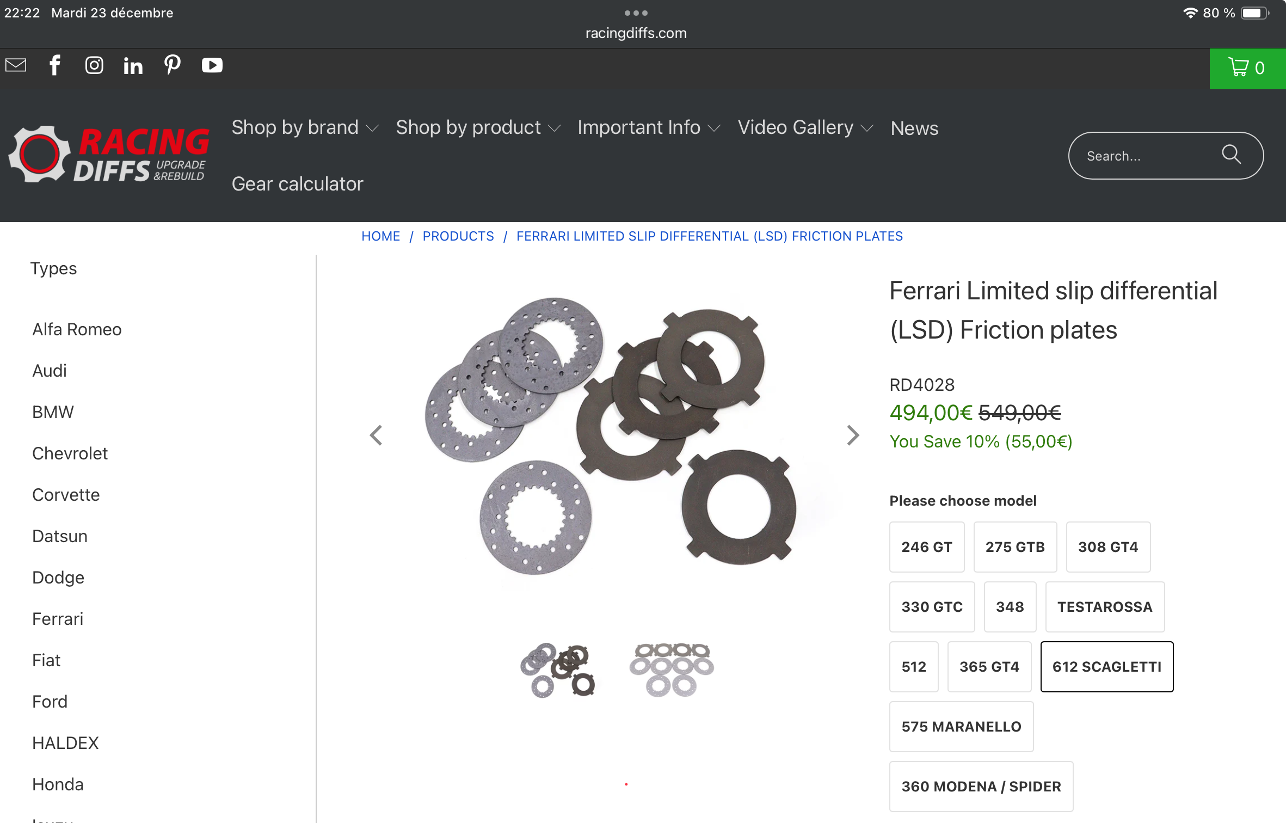The height and width of the screenshot is (823, 1286).
Task: Visit the Facebook page icon
Action: pyautogui.click(x=55, y=65)
